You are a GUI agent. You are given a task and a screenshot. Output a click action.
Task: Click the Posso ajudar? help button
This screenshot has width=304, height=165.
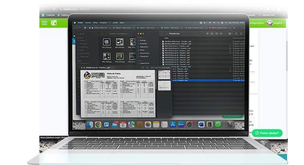[x=268, y=133]
